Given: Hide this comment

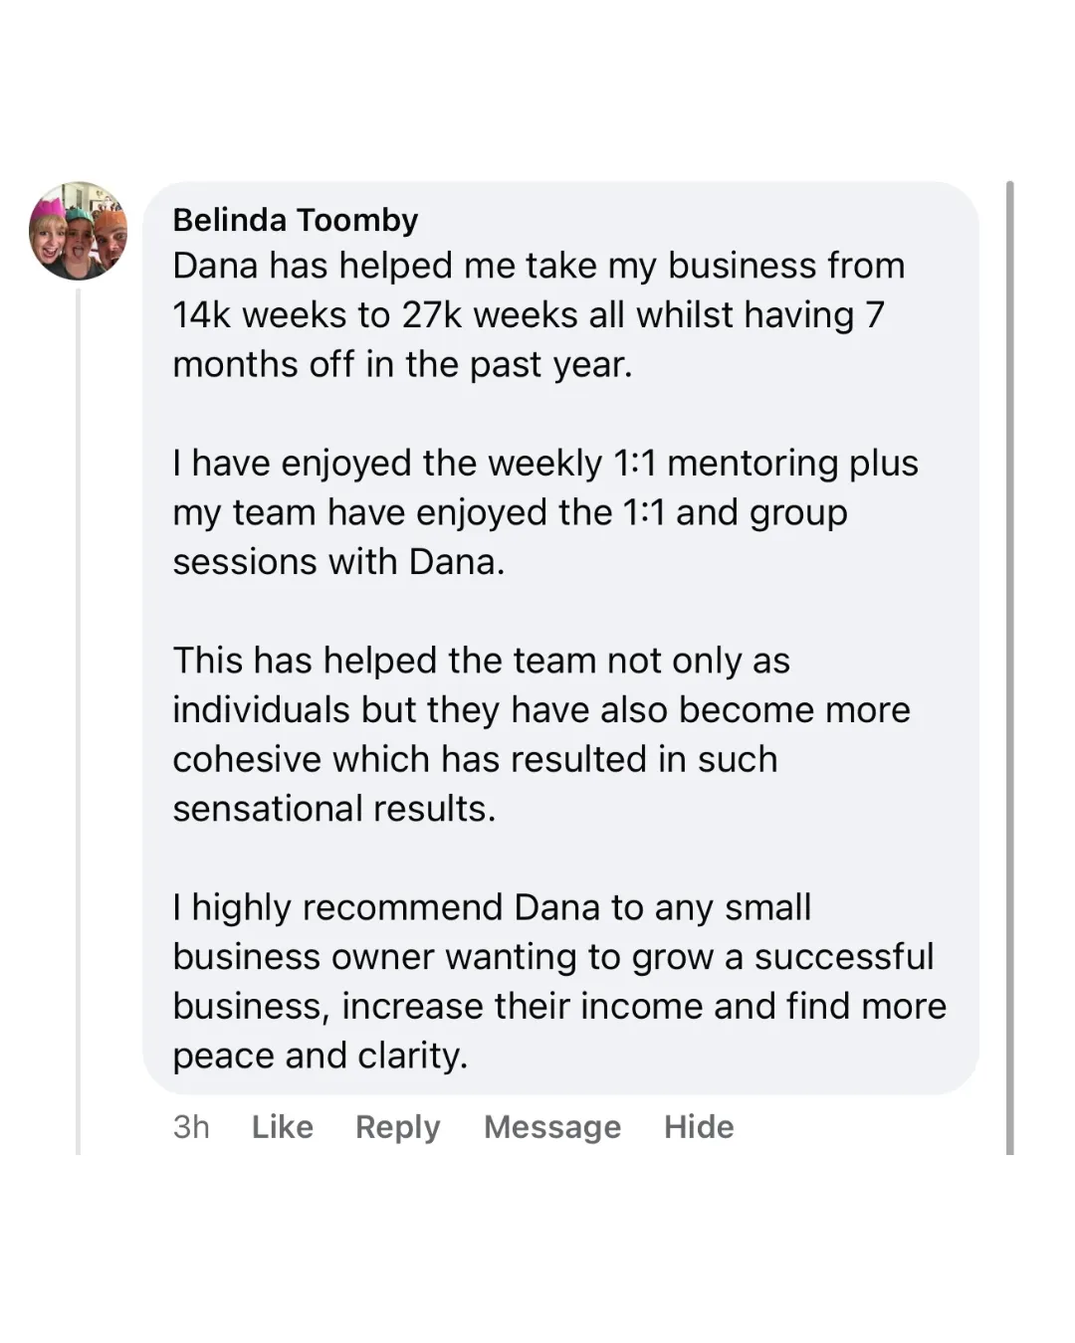Looking at the screenshot, I should (x=699, y=1126).
